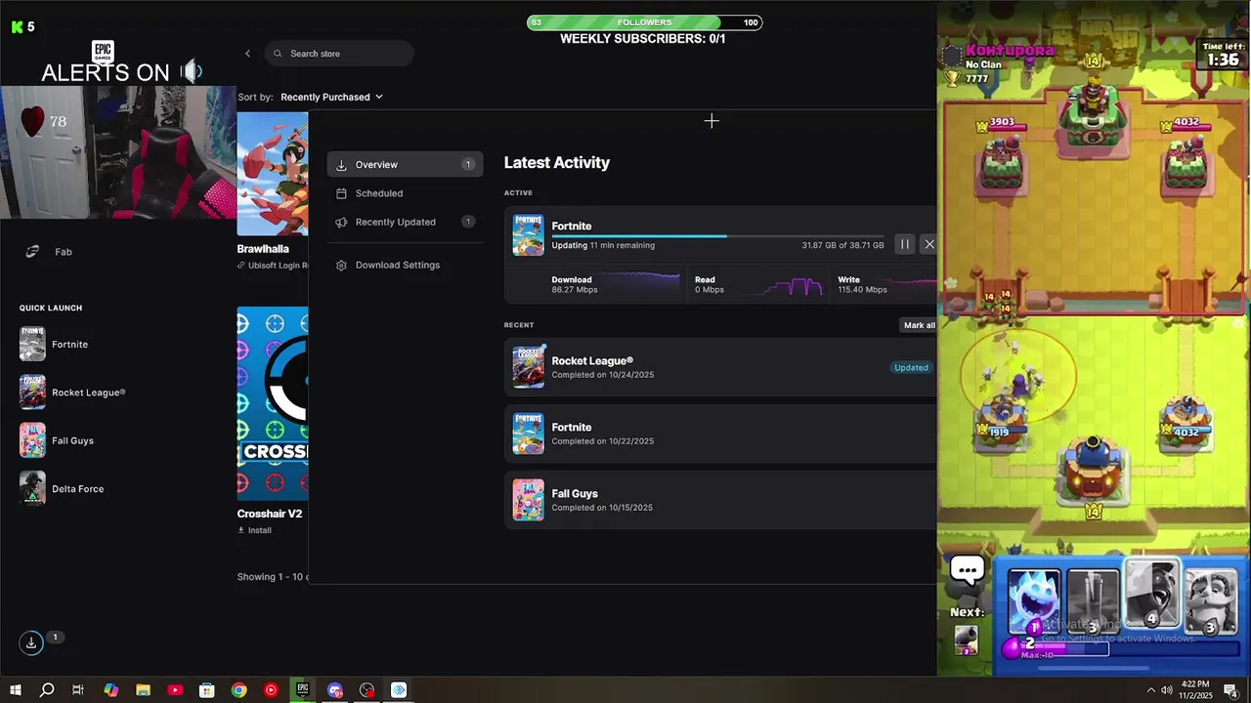
Task: Click the Install link under Crosshair V2
Action: tap(255, 531)
